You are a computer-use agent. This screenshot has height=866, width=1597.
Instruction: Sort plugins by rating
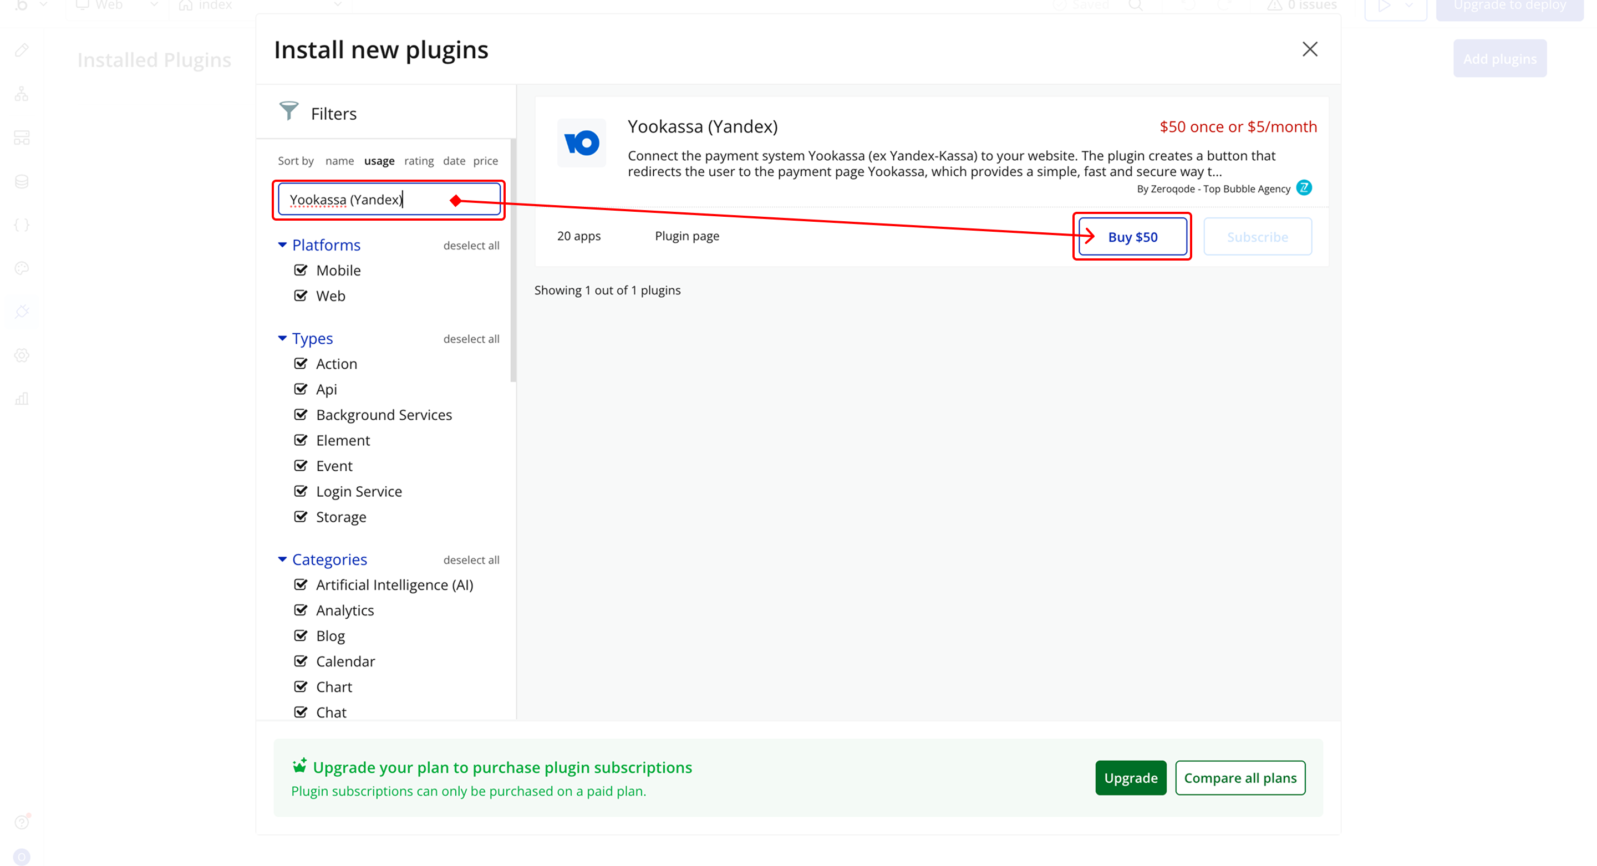coord(419,161)
